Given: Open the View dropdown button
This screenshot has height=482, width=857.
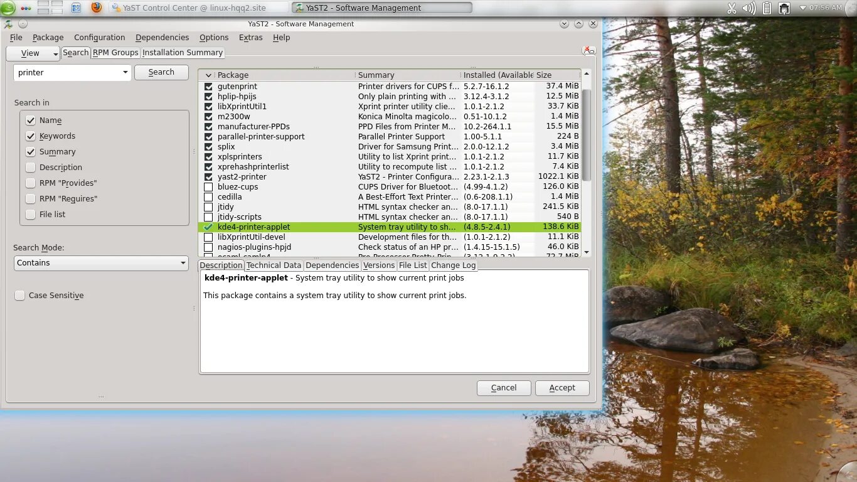Looking at the screenshot, I should 33,53.
